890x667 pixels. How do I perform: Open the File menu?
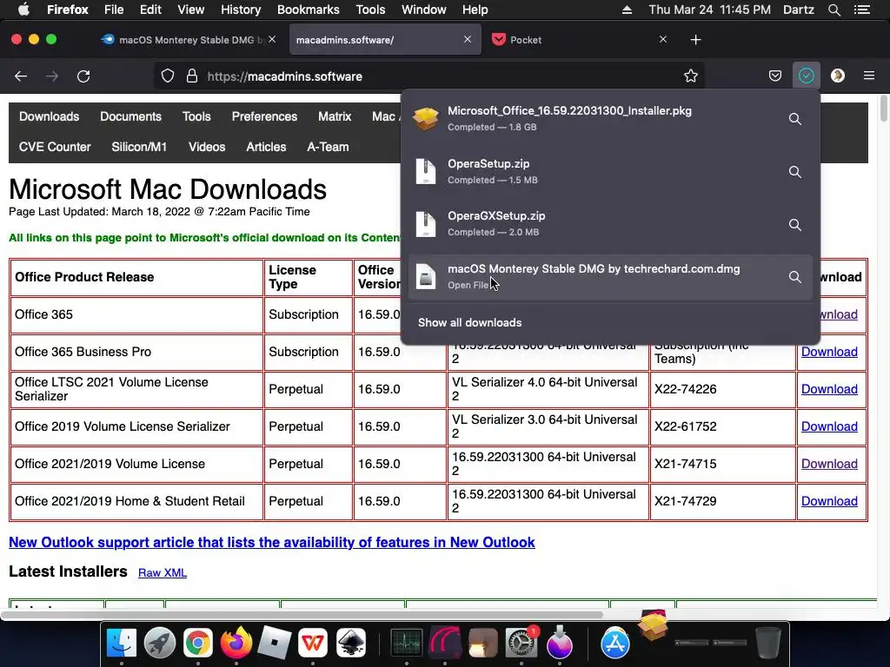pos(114,10)
